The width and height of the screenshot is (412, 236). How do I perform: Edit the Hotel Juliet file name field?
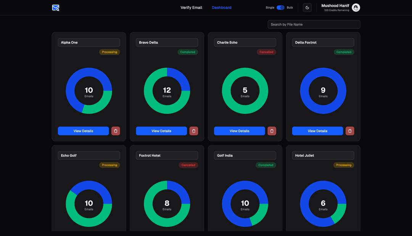point(323,156)
